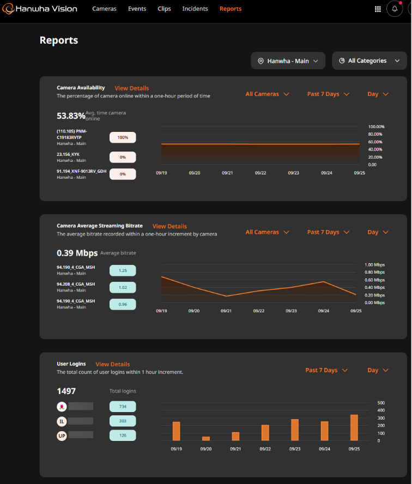The height and width of the screenshot is (484, 412).
Task: Click the Hanwha Vision logo
Action: 39,9
